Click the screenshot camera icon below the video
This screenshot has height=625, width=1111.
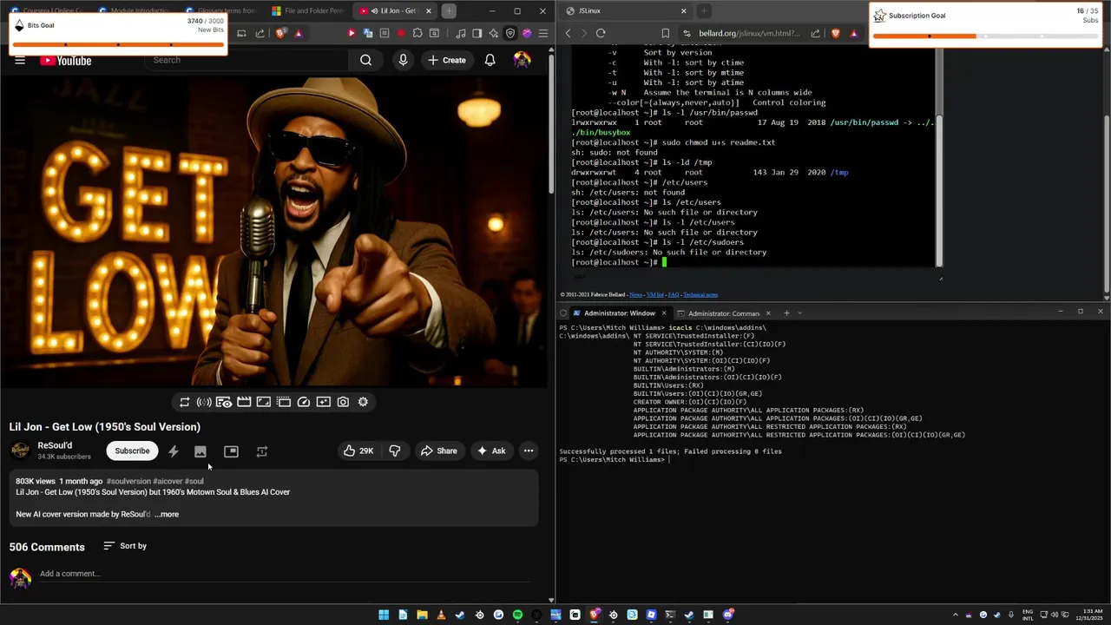pyautogui.click(x=343, y=402)
